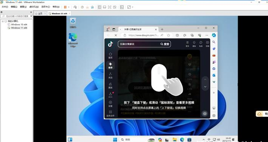This screenshot has width=268, height=142.
Task: Open Edge split screen icon
Action: point(177,35)
